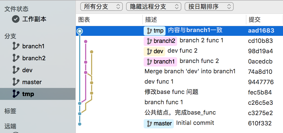The width and height of the screenshot is (283, 133).
Task: Open the 按日期排序 sort dropdown
Action: click(x=209, y=7)
